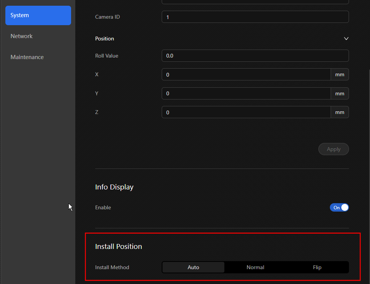The height and width of the screenshot is (284, 370).
Task: Click the mm unit beside Z field
Action: pos(340,112)
